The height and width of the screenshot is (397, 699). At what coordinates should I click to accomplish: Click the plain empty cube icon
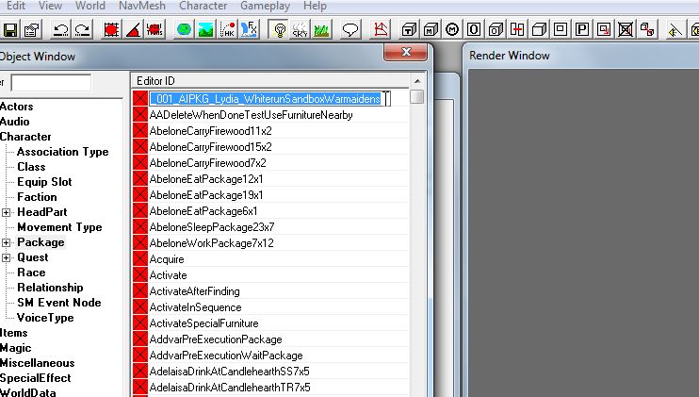click(539, 30)
